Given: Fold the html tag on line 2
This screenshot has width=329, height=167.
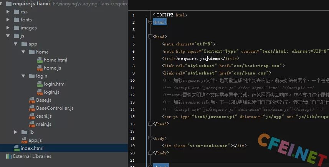Looking at the screenshot, I should coord(150,22).
